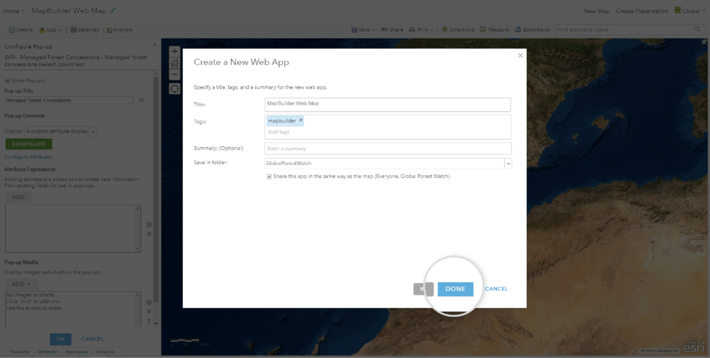Open the Add layers dropdown in toolbar

[50, 30]
